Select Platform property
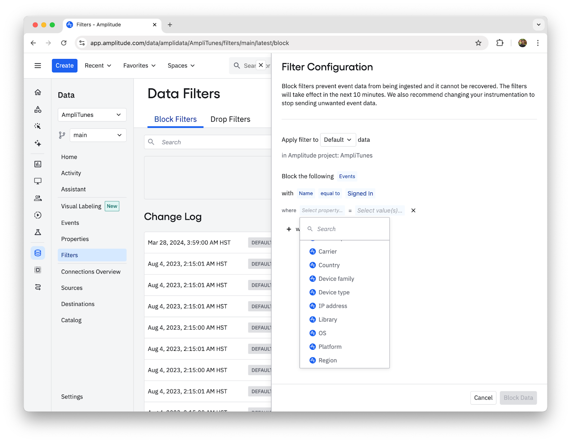This screenshot has width=571, height=443. tap(345, 347)
